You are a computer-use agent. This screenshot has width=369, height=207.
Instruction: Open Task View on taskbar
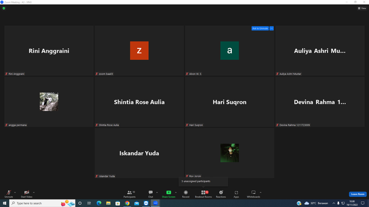pyautogui.click(x=89, y=203)
